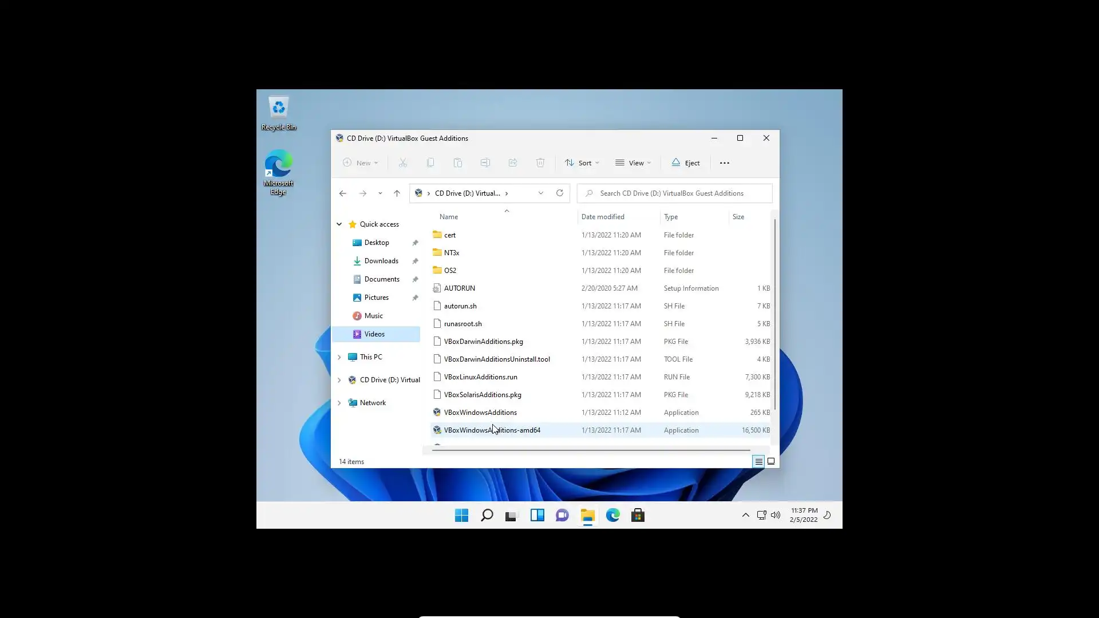Go up one folder level arrow

coord(397,193)
